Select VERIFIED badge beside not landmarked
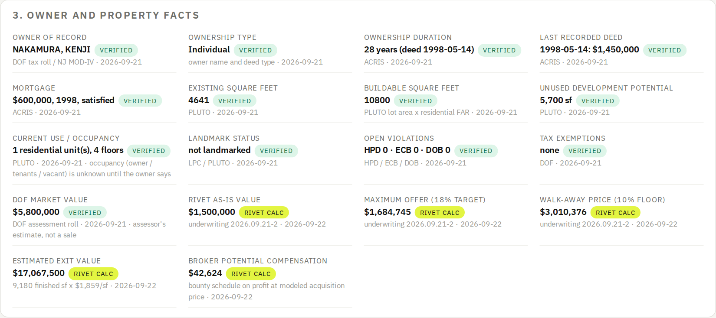The image size is (716, 318). (276, 151)
